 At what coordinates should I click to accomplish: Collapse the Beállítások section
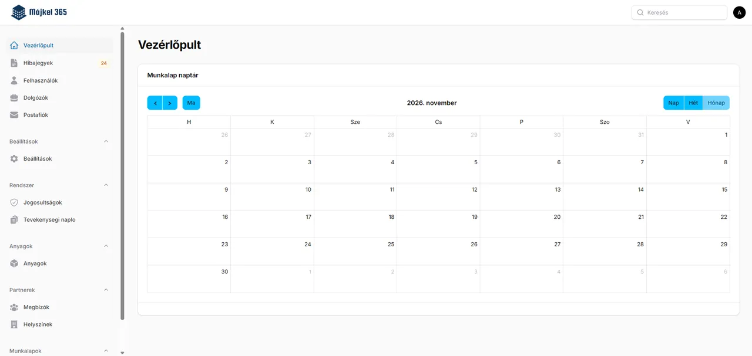(106, 141)
